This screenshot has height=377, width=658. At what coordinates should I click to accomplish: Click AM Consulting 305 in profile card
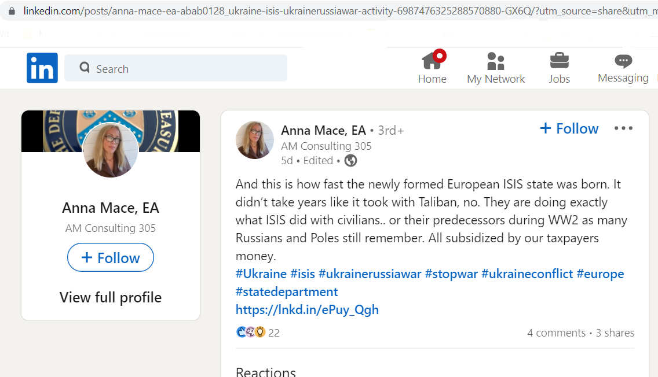point(111,228)
